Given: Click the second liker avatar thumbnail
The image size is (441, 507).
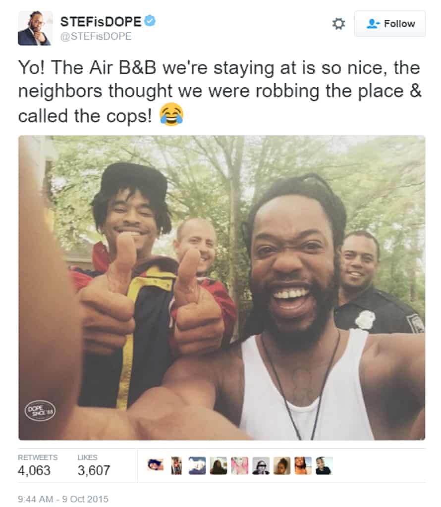Looking at the screenshot, I should [176, 465].
